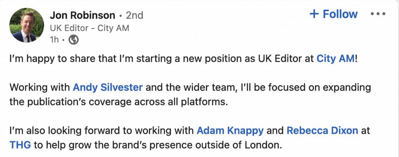
Task: Click the plus icon beside Follow
Action: coord(314,14)
